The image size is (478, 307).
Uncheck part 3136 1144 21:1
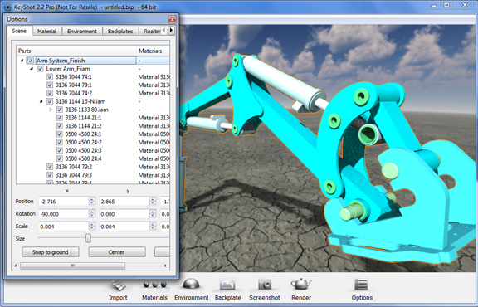tap(60, 118)
